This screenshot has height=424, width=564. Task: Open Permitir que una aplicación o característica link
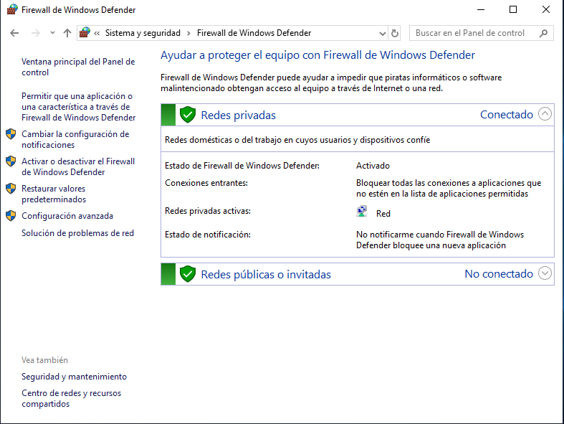78,107
